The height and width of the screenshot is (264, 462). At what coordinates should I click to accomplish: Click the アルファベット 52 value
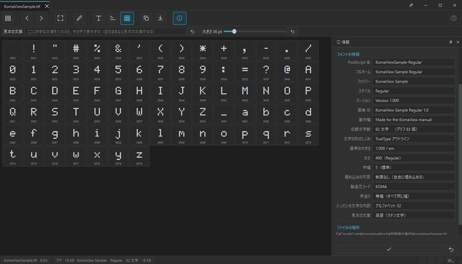tap(414, 206)
